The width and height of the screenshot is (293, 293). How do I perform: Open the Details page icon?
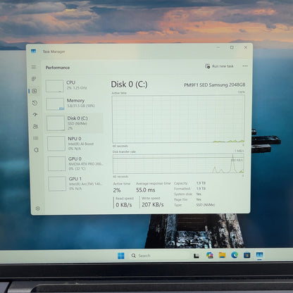coord(36,138)
